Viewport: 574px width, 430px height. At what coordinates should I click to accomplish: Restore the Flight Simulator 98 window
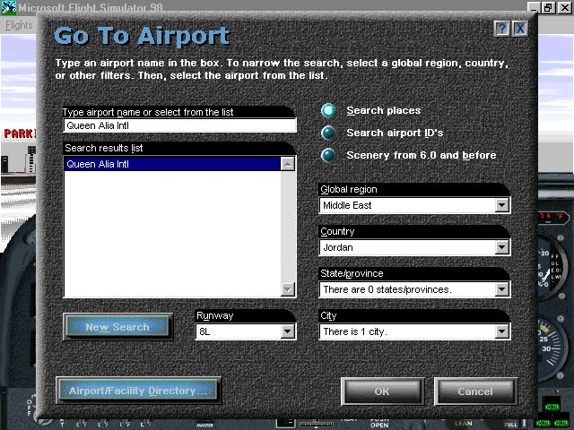pos(548,8)
